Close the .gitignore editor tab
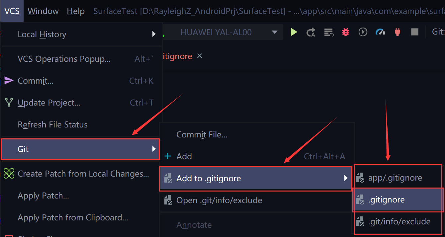This screenshot has width=445, height=237. 200,56
